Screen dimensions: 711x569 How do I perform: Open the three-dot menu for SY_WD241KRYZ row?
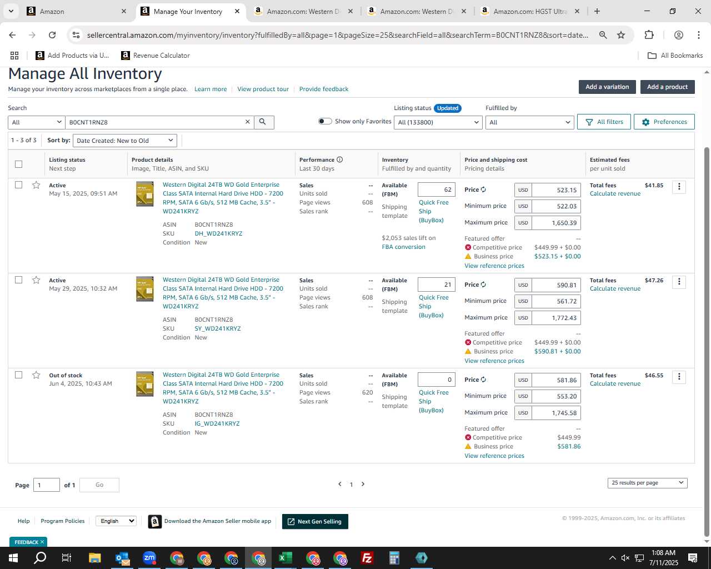pyautogui.click(x=679, y=282)
